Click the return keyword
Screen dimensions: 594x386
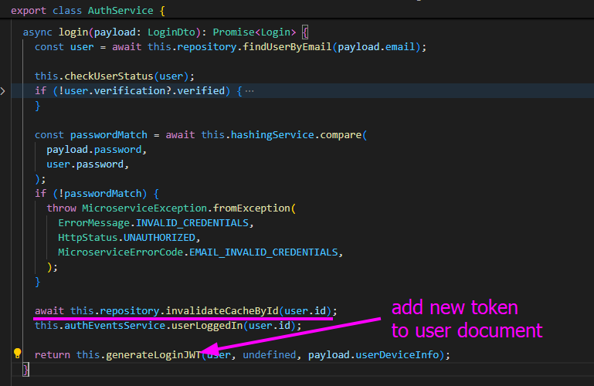53,355
